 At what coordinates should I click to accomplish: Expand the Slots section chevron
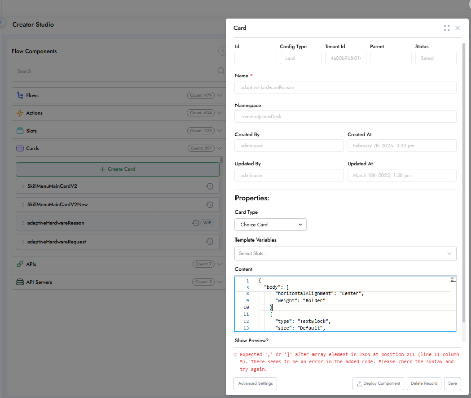pos(219,131)
